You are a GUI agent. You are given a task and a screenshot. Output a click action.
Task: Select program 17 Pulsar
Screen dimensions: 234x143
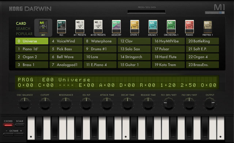point(168,49)
